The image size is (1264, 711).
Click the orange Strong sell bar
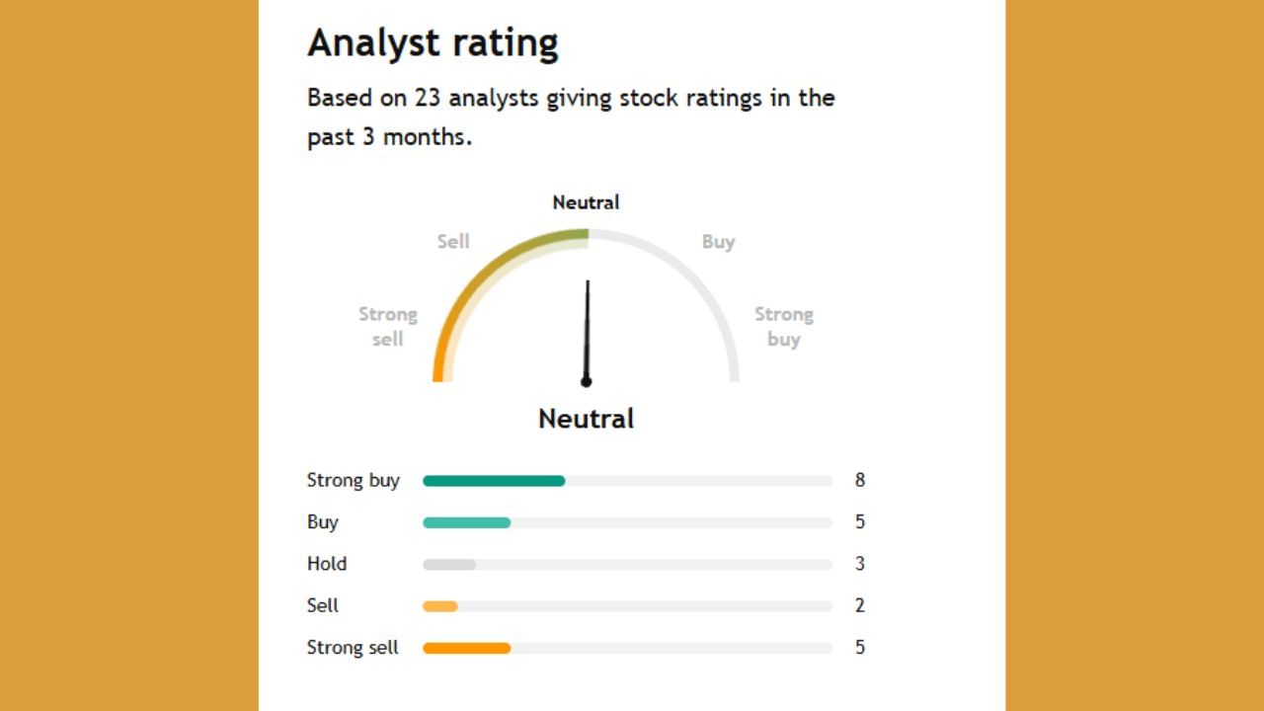[x=466, y=648]
